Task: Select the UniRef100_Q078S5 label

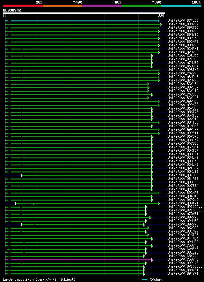Action: pos(183,143)
